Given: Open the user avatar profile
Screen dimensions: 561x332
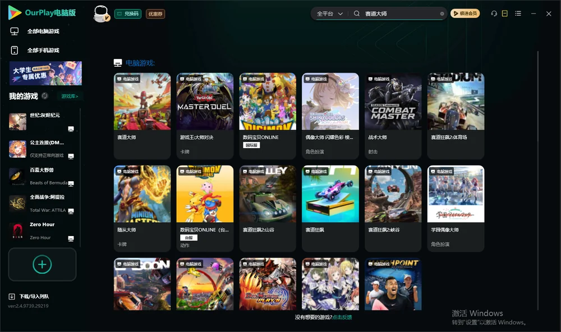Looking at the screenshot, I should (101, 13).
